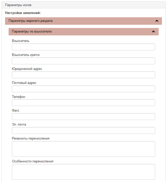The width and height of the screenshot is (167, 182).
Task: Click the Почтовый адрес label
Action: [x=24, y=83]
